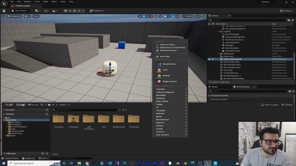Open the File menu
The width and height of the screenshot is (296, 166).
12,2
